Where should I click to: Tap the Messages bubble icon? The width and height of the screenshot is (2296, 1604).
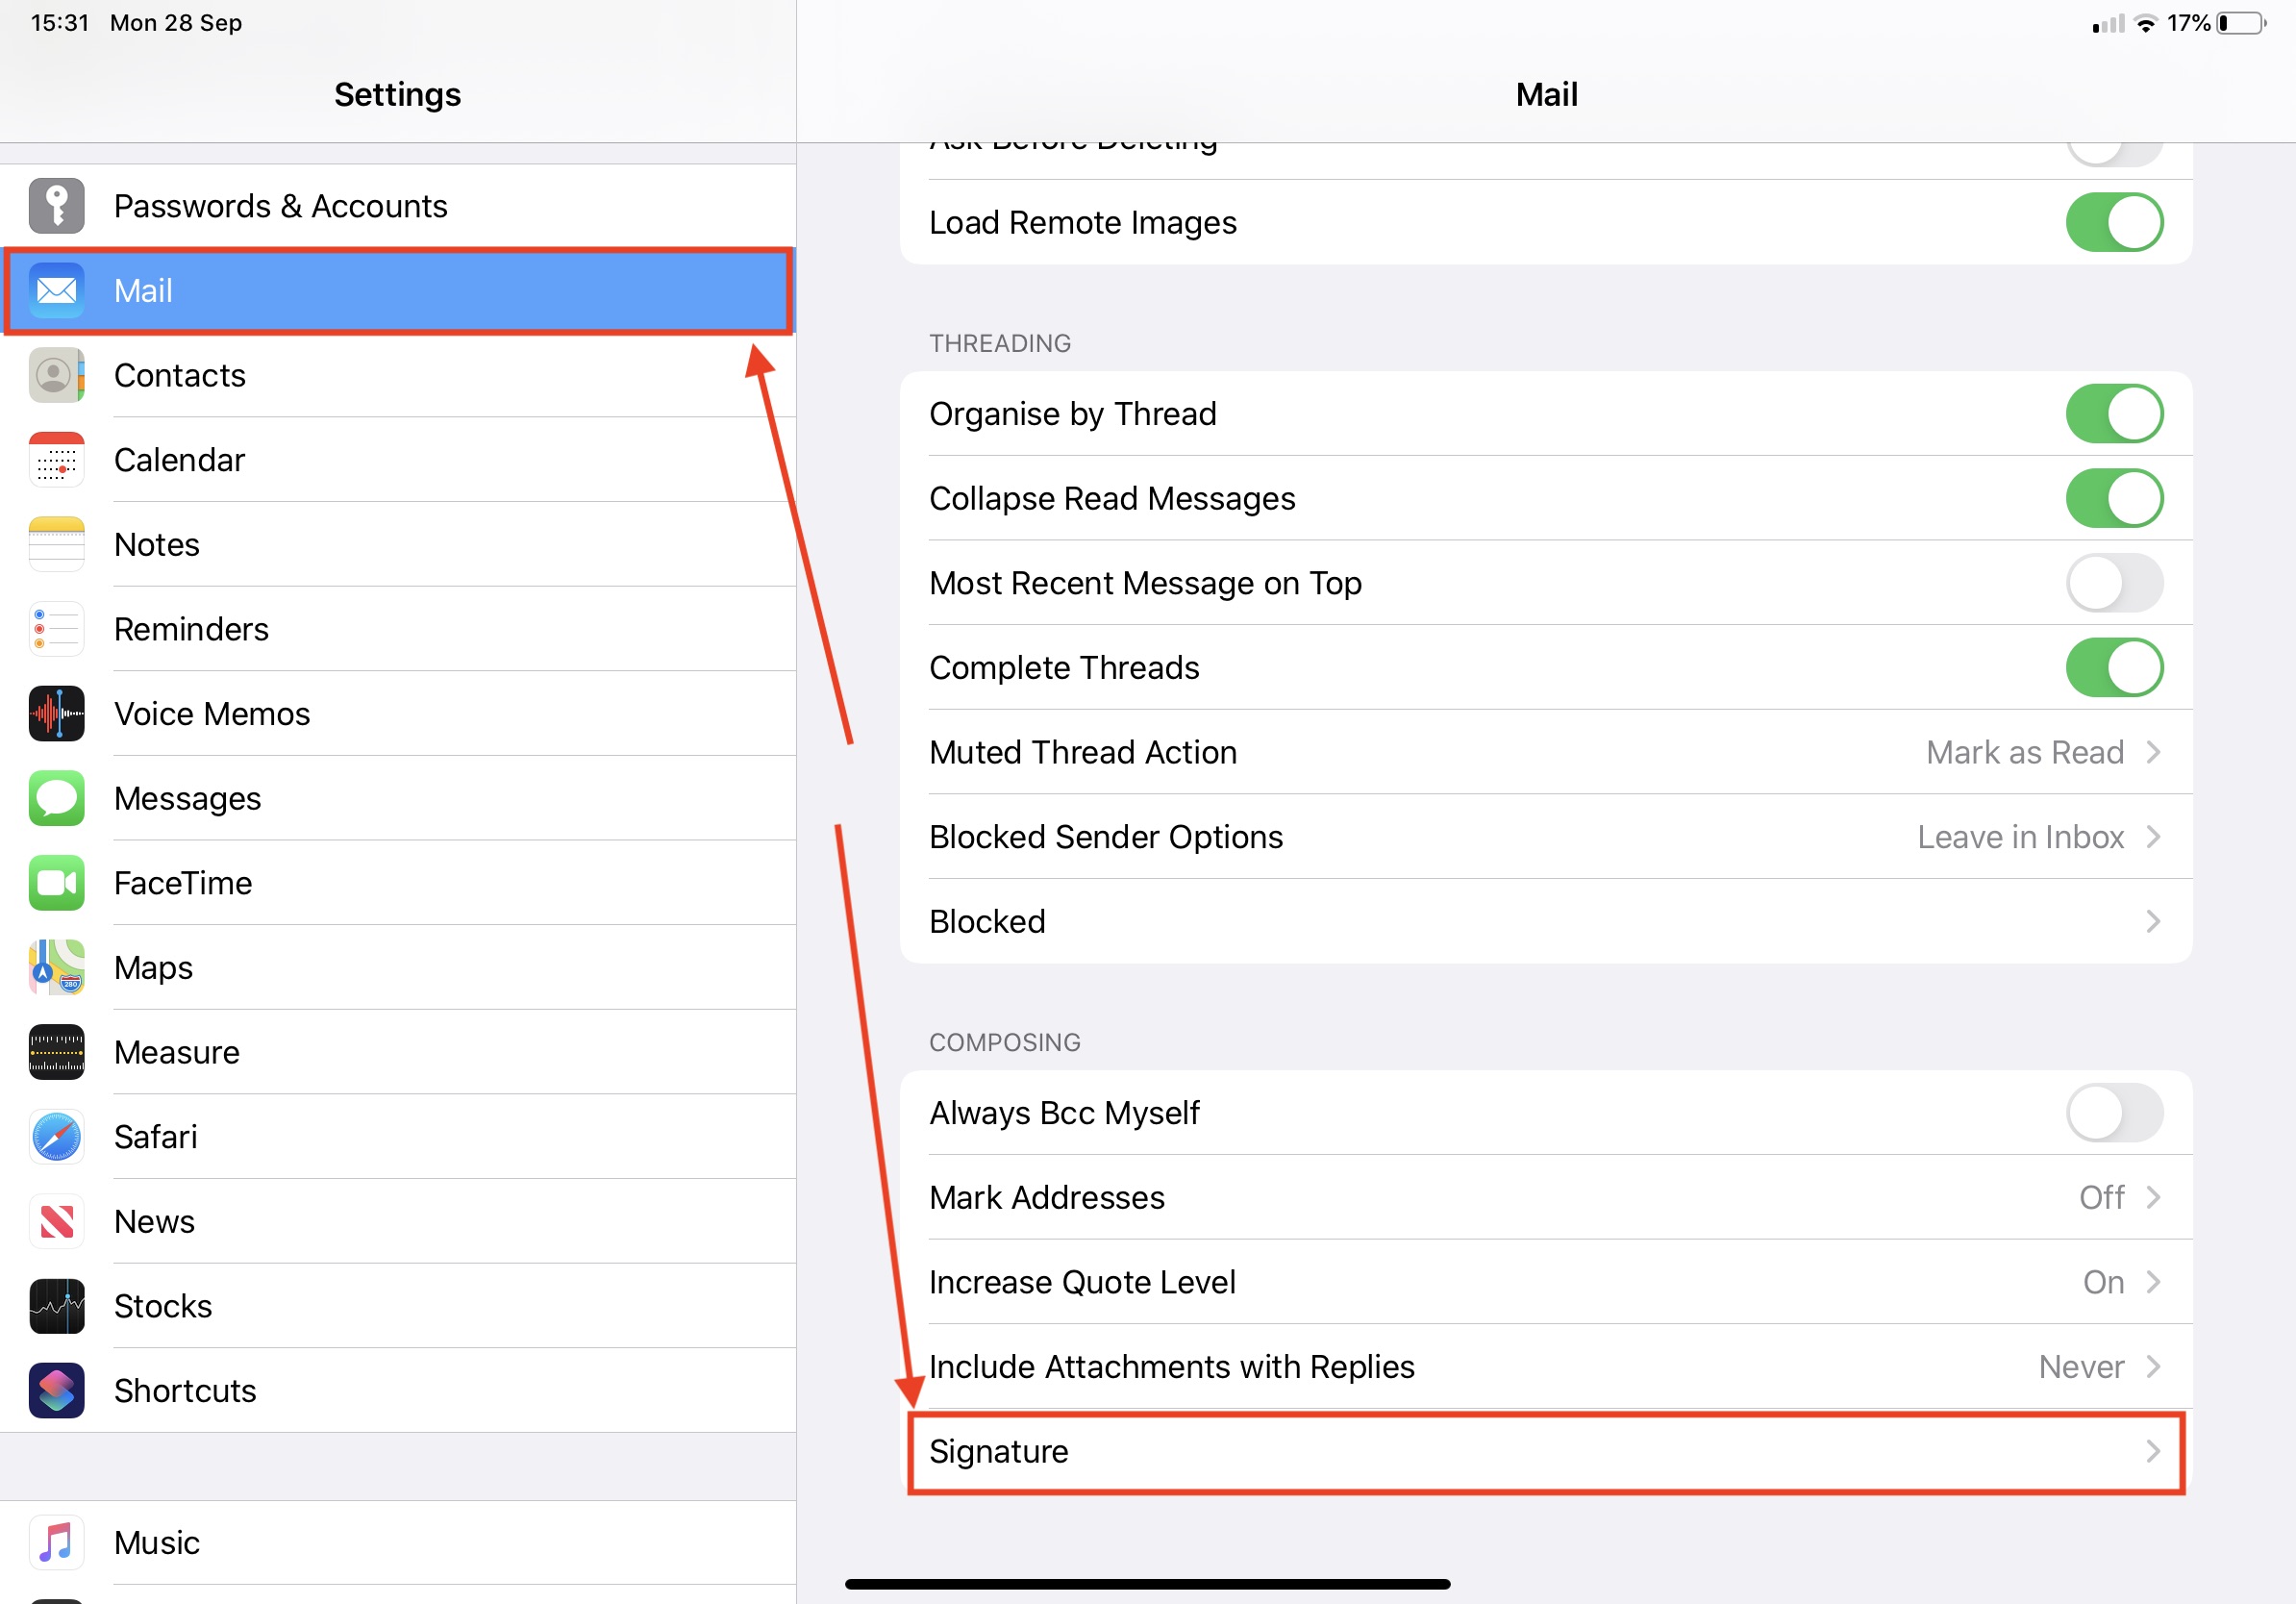click(56, 799)
